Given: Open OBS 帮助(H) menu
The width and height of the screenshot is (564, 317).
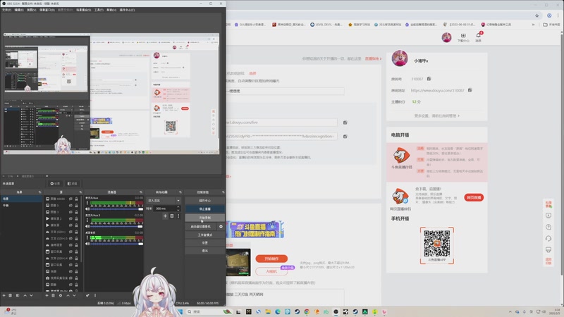Looking at the screenshot, I should pyautogui.click(x=111, y=10).
